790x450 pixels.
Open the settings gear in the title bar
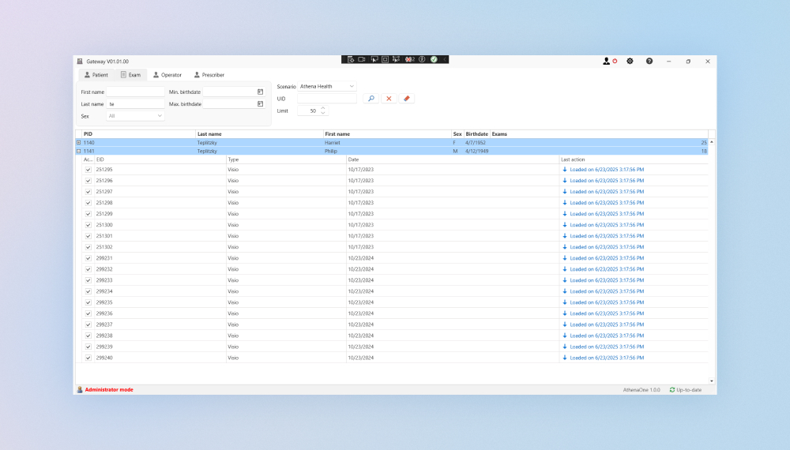(x=630, y=61)
